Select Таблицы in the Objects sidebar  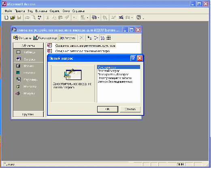[28, 52]
